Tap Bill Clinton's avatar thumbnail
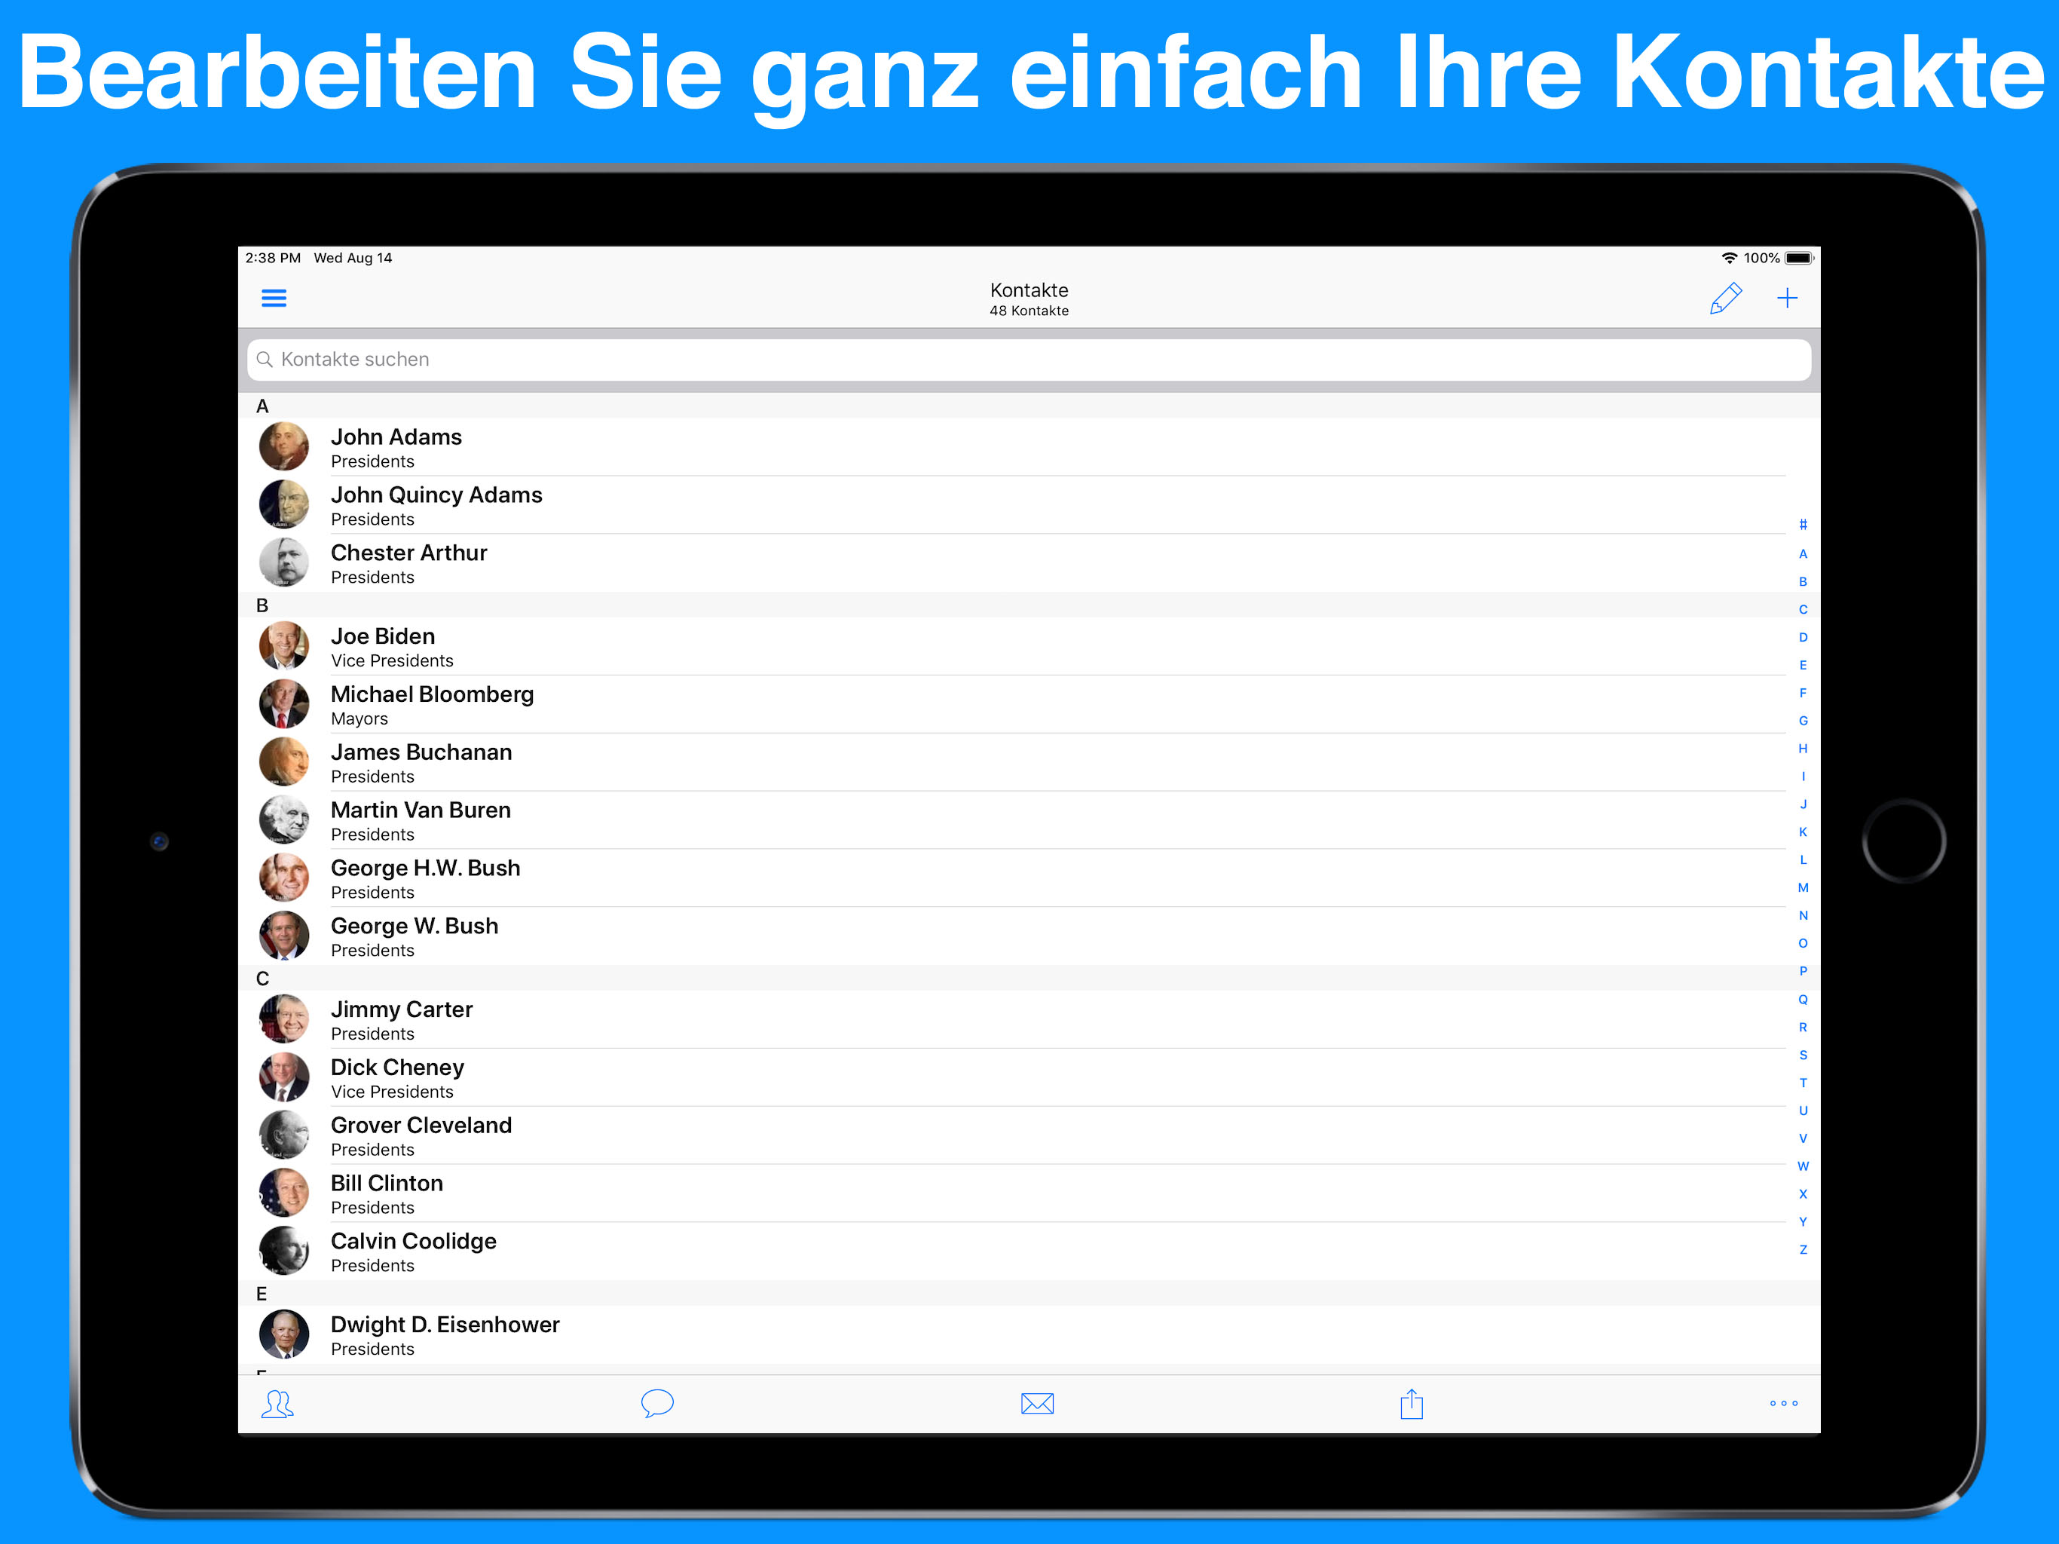This screenshot has width=2059, height=1544. coord(284,1193)
